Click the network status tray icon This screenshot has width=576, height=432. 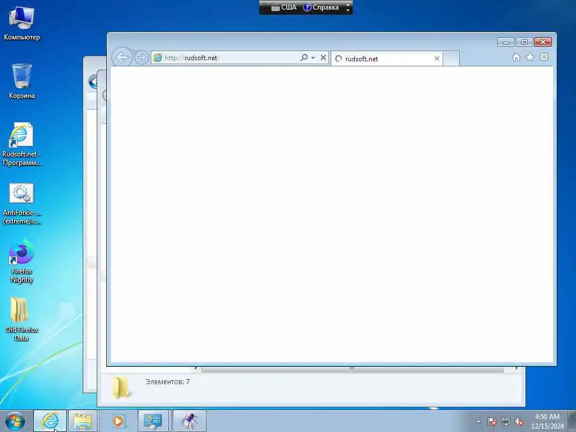coord(506,422)
